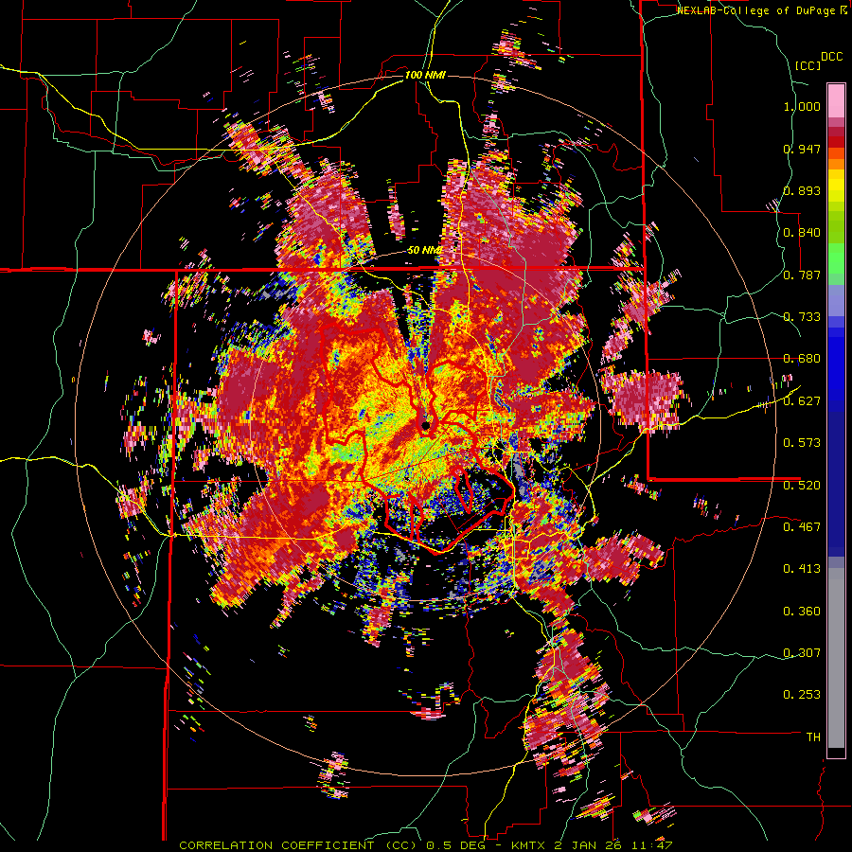Select the 0.253 scale value

click(802, 695)
